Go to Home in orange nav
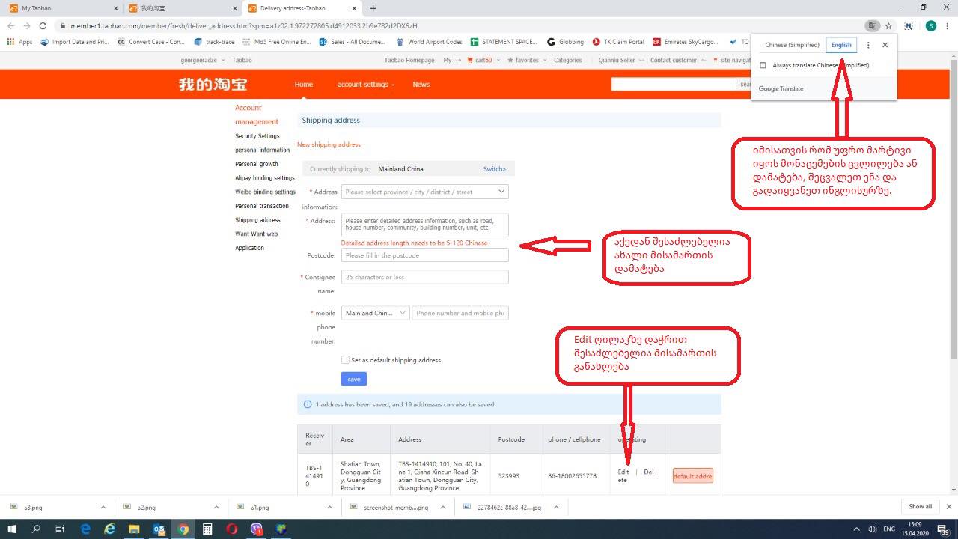Viewport: 958px width, 539px height. click(304, 85)
